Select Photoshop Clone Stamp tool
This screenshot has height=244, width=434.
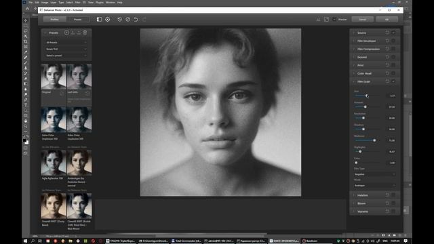click(x=26, y=68)
